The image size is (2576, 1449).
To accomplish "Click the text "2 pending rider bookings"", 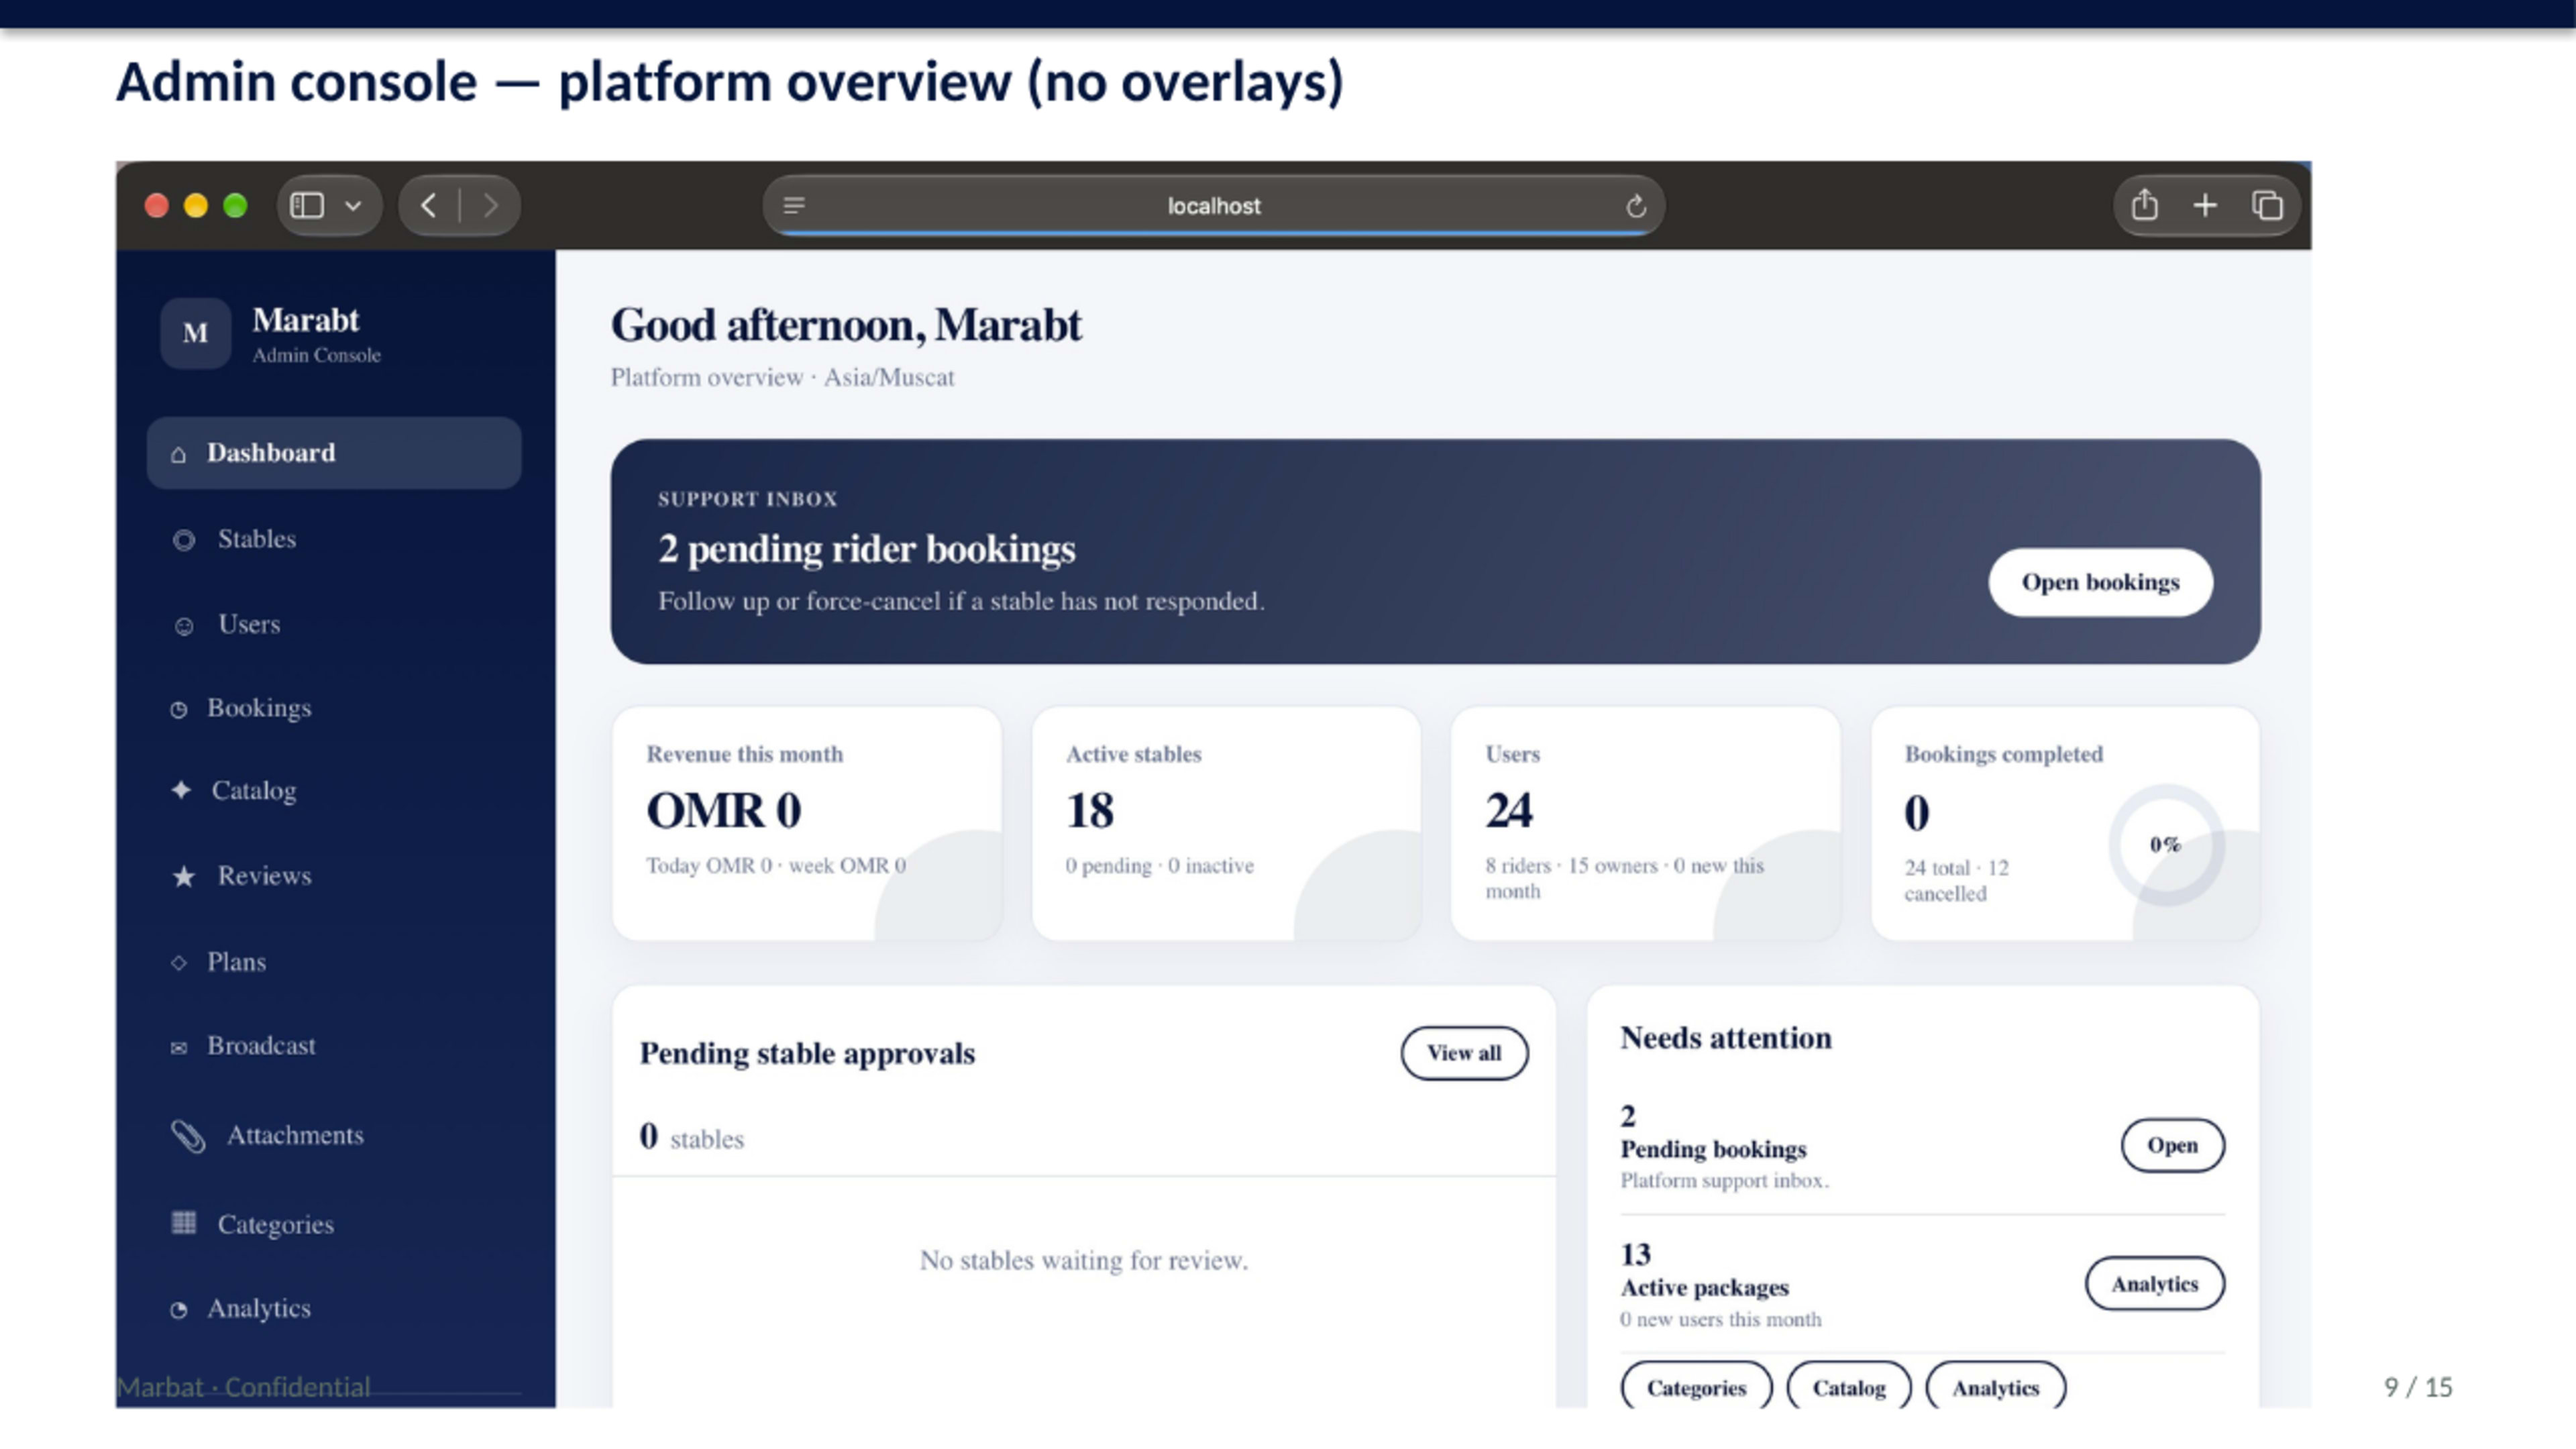I will coord(867,549).
